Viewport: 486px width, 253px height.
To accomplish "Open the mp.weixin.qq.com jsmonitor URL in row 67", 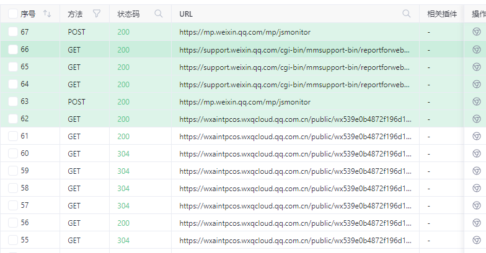I will (245, 32).
